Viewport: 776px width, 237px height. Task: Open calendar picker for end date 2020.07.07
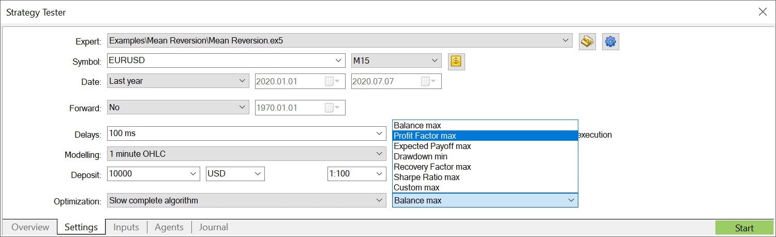428,82
